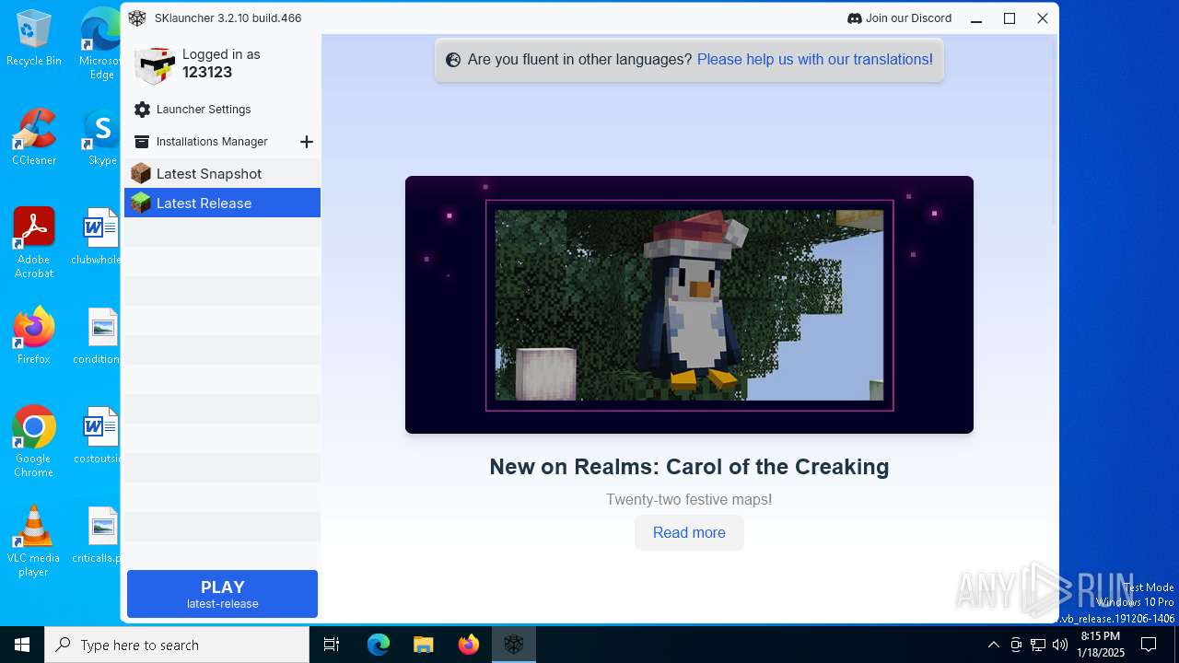Open Firefox desktop shortcut
This screenshot has width=1179, height=663.
34,336
